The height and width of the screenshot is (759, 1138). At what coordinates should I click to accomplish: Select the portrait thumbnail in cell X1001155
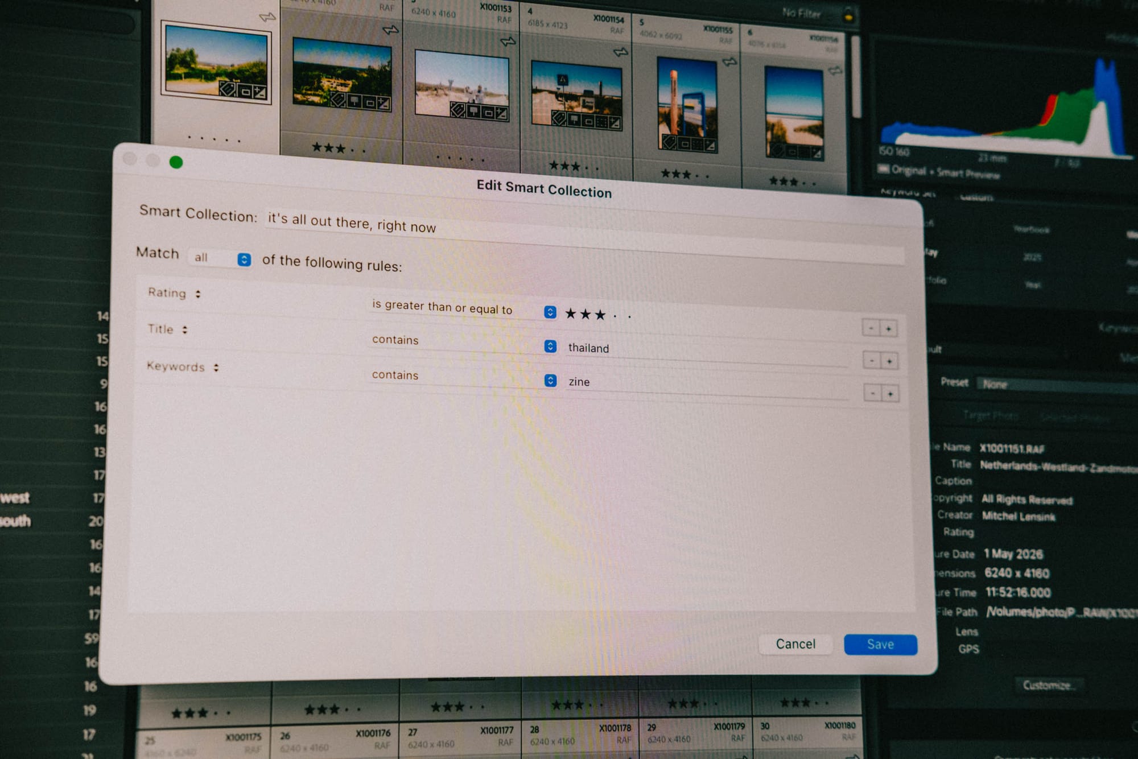pyautogui.click(x=687, y=105)
